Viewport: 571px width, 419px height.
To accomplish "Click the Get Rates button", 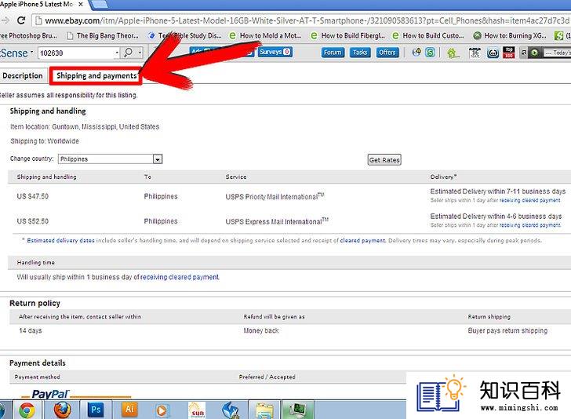I will pyautogui.click(x=384, y=160).
